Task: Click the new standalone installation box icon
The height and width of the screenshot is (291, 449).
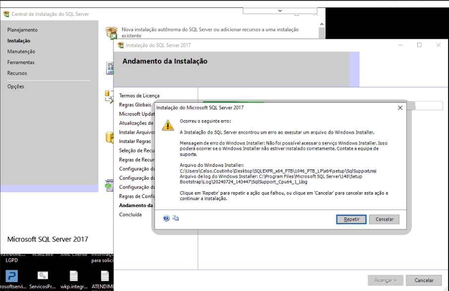Action: tap(112, 32)
